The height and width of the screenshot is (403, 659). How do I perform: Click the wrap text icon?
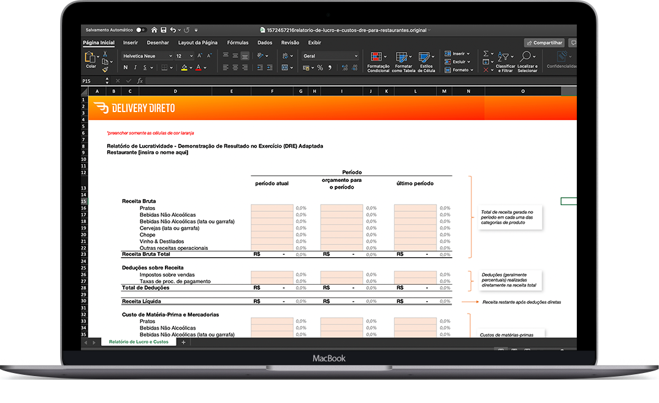click(286, 55)
